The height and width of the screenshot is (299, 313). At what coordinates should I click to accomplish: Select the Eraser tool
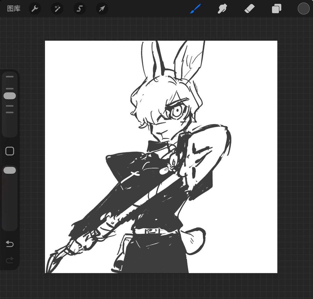coord(249,9)
